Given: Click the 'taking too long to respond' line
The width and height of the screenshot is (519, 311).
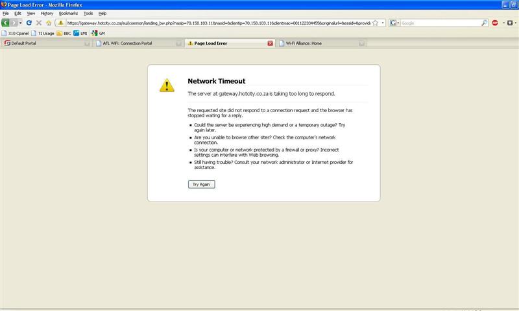Looking at the screenshot, I should 261,94.
